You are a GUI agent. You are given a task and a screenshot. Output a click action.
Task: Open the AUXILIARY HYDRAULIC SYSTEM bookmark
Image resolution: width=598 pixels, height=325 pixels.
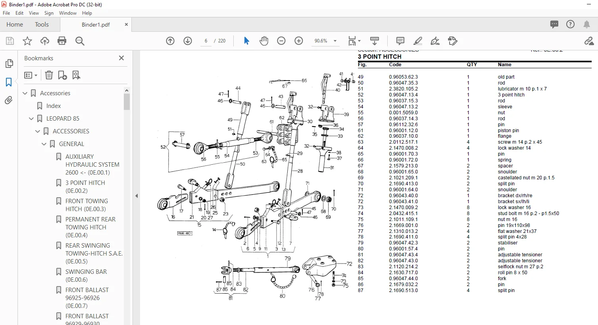tap(92, 165)
